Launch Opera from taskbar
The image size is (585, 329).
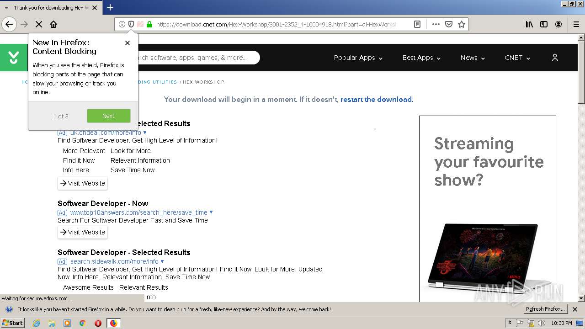98,323
